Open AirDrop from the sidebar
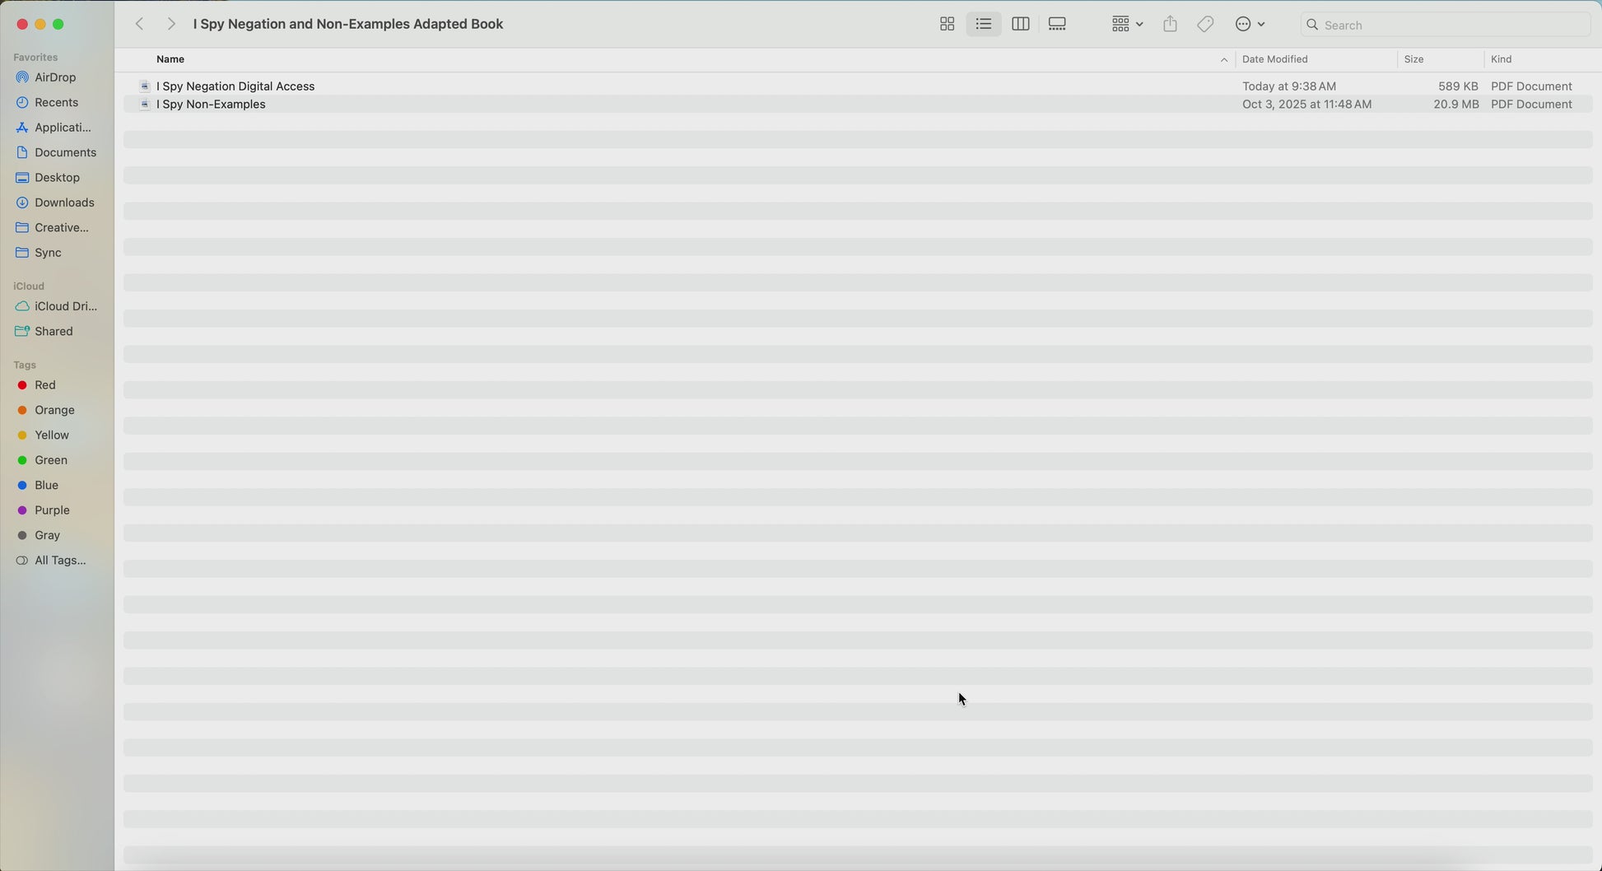Viewport: 1602px width, 871px height. pos(55,77)
